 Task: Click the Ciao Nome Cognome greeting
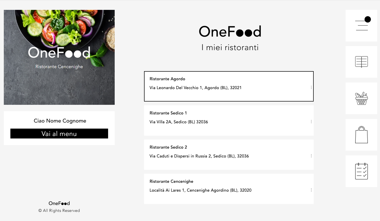[60, 121]
